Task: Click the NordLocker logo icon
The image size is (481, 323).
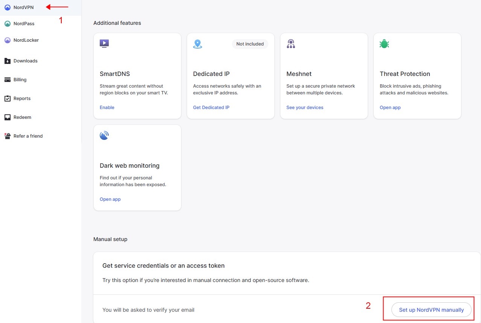Action: pyautogui.click(x=8, y=40)
